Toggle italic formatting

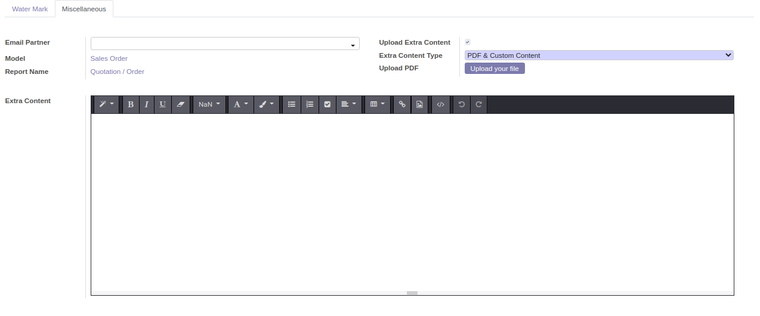click(146, 104)
